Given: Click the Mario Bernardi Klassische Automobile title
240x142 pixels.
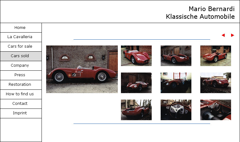Looking at the screenshot, I should pyautogui.click(x=200, y=13).
